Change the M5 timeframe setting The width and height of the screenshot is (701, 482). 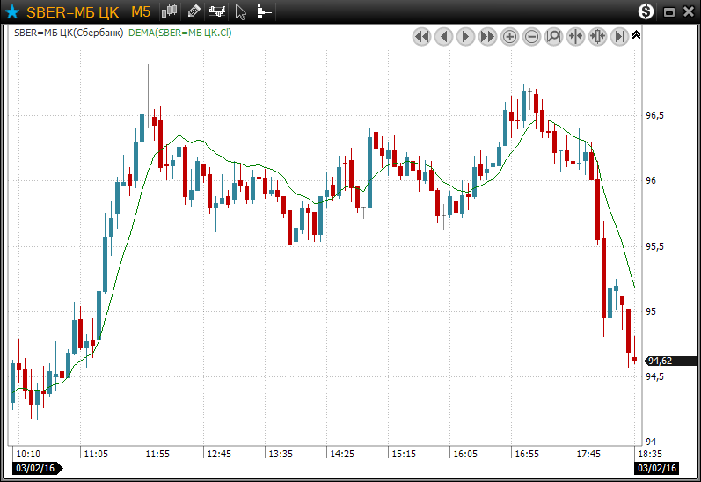tap(141, 11)
